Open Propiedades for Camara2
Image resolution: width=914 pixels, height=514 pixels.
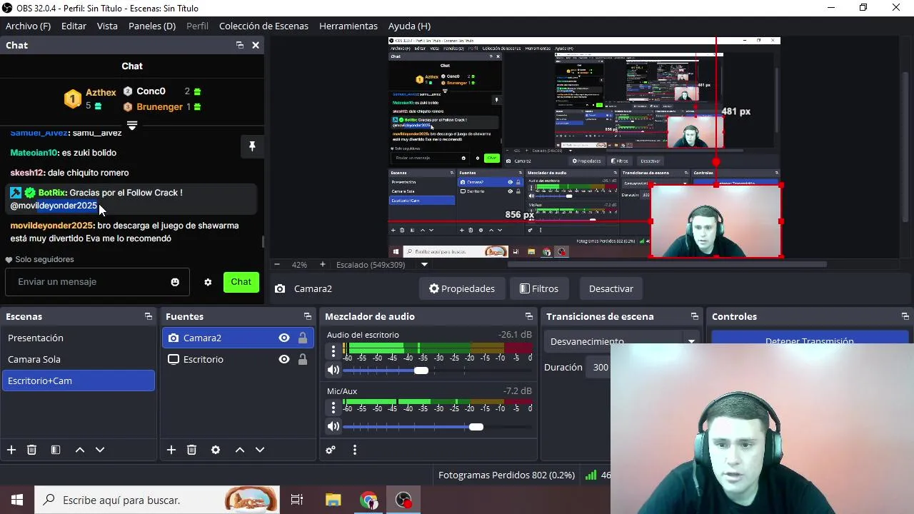tap(462, 288)
